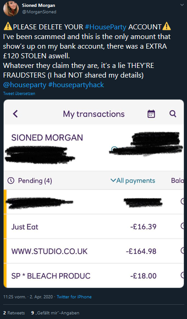Tap the back arrow in My transactions
The width and height of the screenshot is (187, 319).
pyautogui.click(x=15, y=114)
